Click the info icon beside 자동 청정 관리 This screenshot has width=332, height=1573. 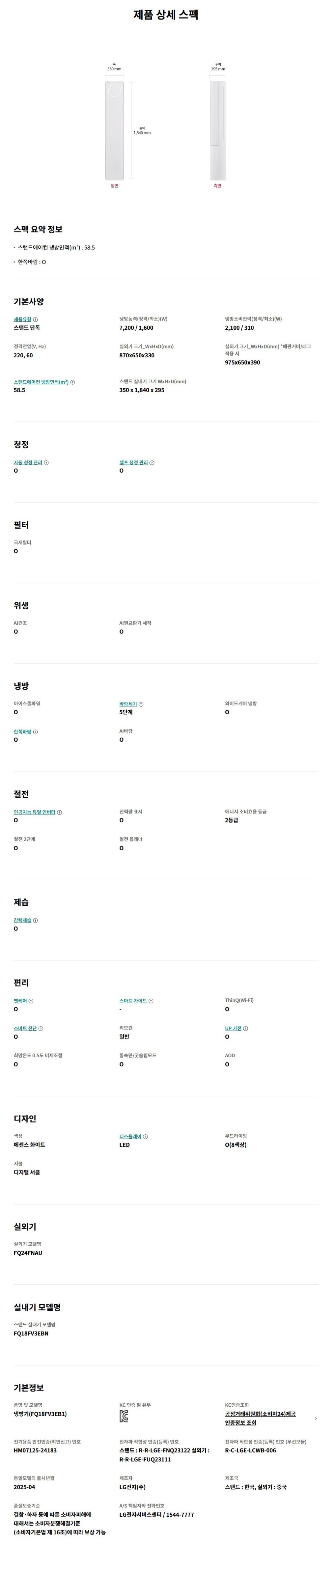[46, 463]
